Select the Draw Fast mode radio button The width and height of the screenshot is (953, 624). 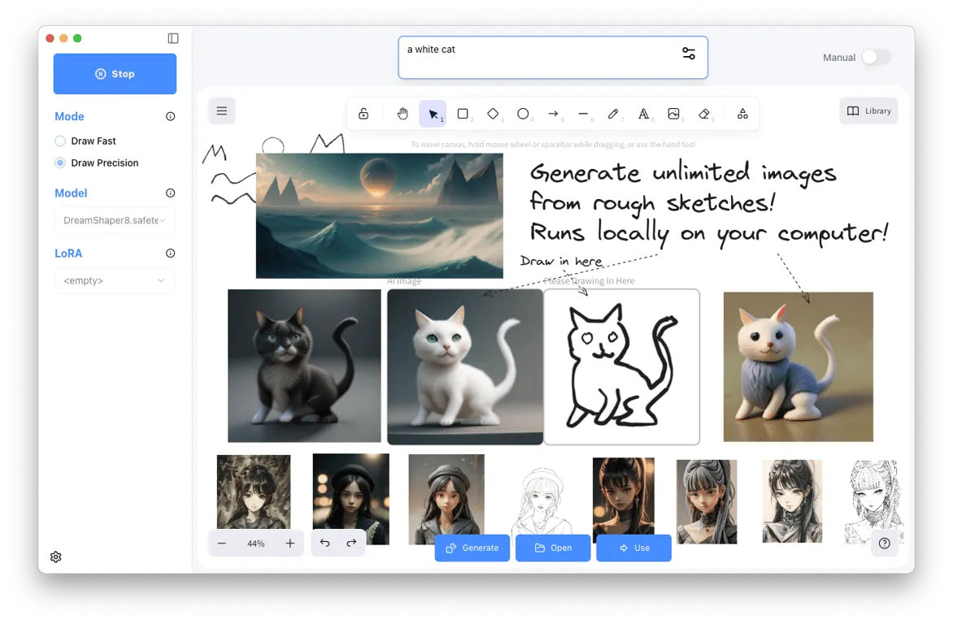pyautogui.click(x=59, y=141)
